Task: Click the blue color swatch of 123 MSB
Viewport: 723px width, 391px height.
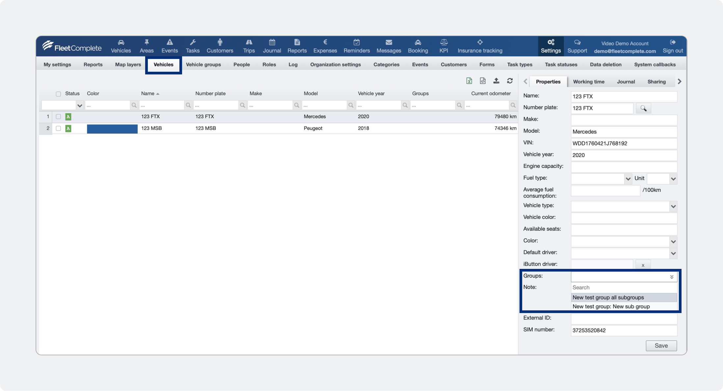Action: click(x=112, y=129)
